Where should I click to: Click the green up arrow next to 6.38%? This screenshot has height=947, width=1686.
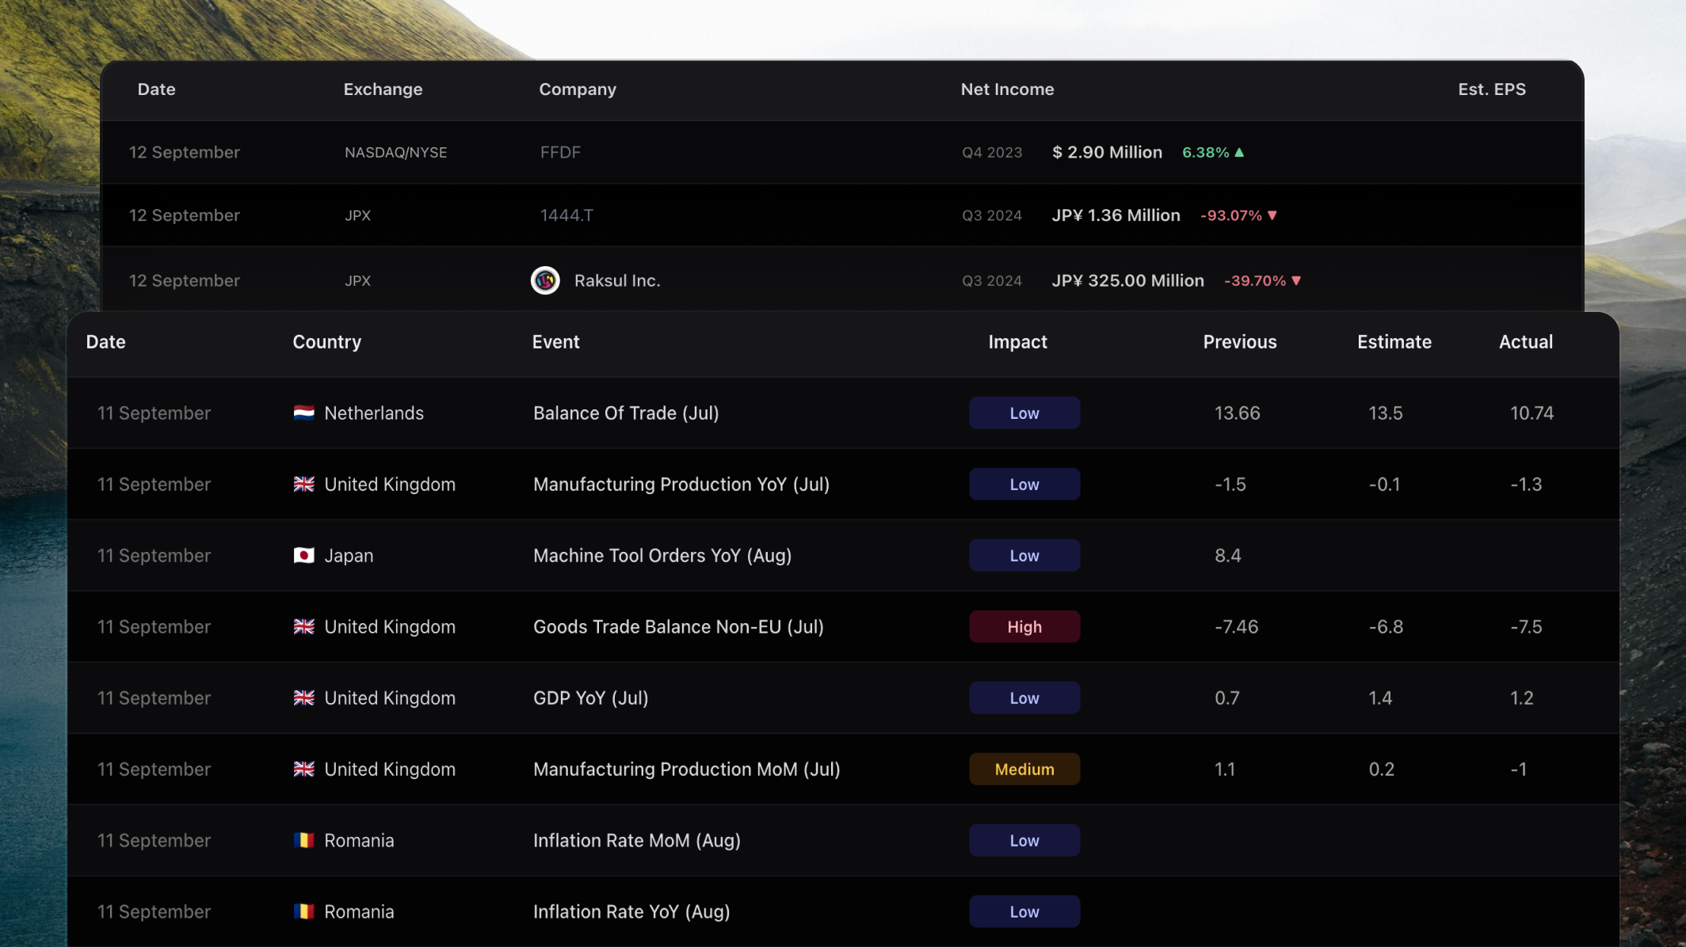click(x=1239, y=152)
